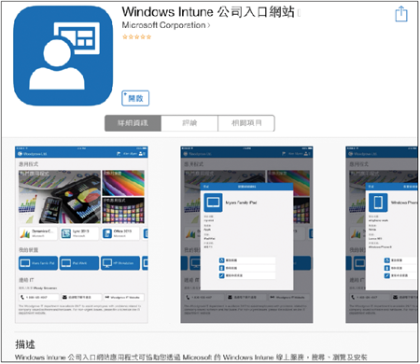Tap the Share icon at top right
This screenshot has width=420, height=364.
401,14
